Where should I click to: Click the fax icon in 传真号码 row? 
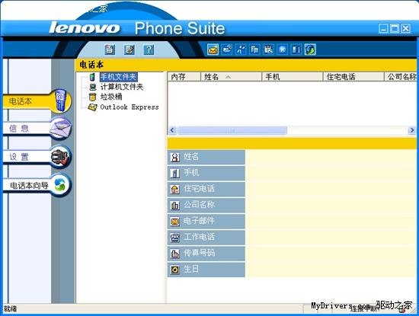click(175, 254)
